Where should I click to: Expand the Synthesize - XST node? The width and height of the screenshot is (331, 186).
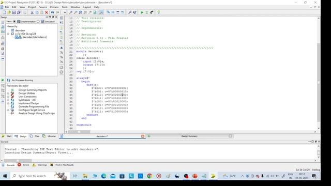8,100
